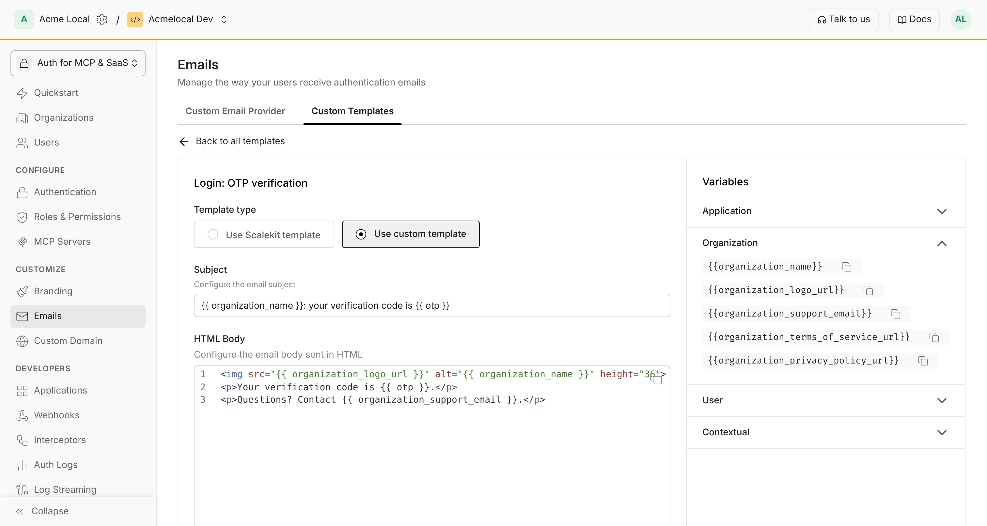
Task: Open the Acmelocal Dev environment switcher
Action: pos(224,19)
